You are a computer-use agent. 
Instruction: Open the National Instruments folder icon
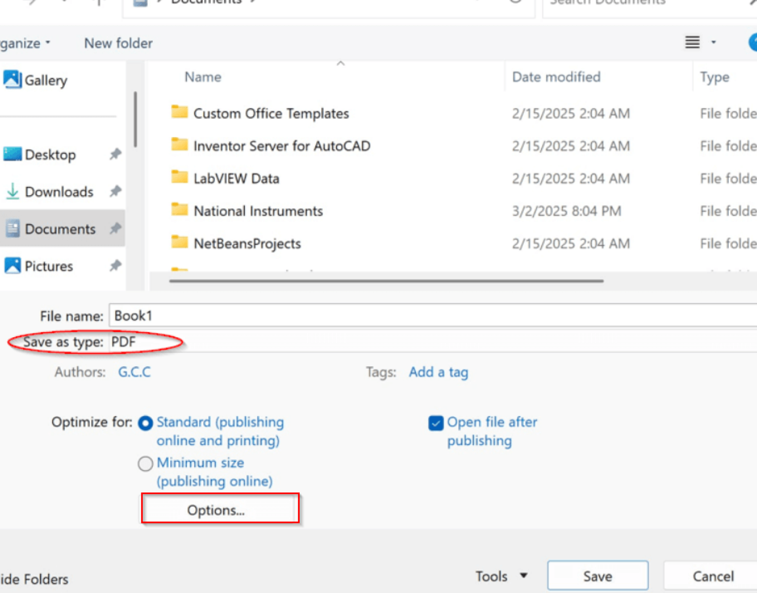179,210
